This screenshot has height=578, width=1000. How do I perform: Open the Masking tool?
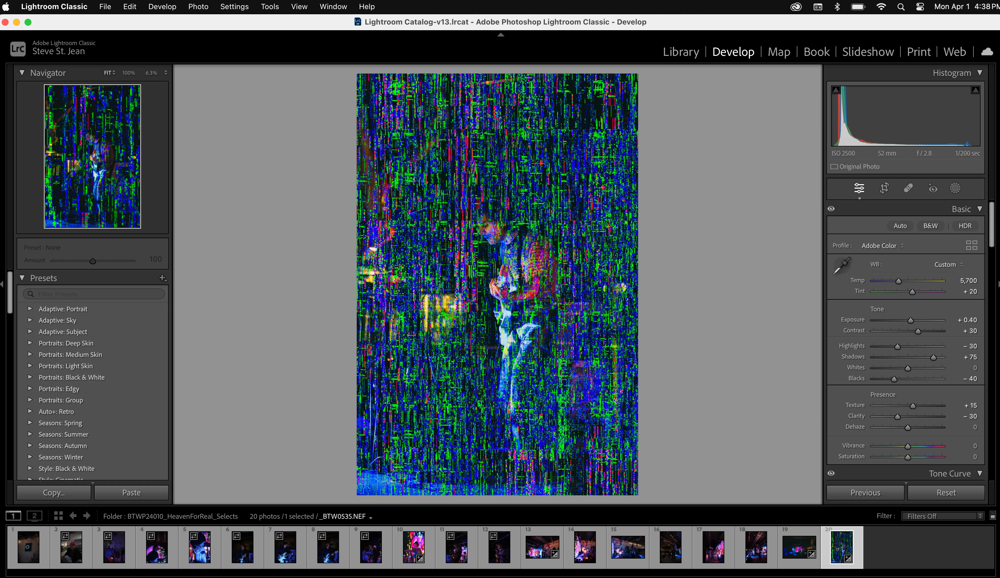point(955,188)
